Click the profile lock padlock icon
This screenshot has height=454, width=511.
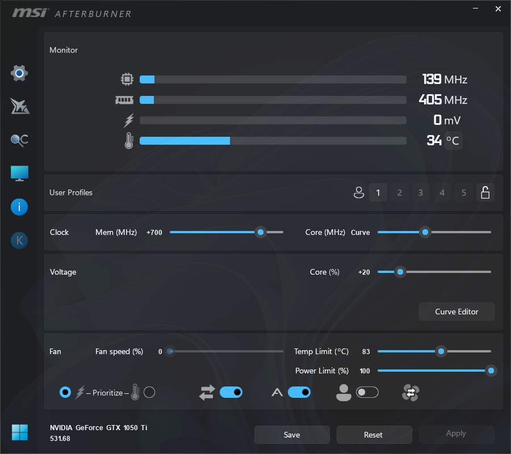[x=485, y=192]
